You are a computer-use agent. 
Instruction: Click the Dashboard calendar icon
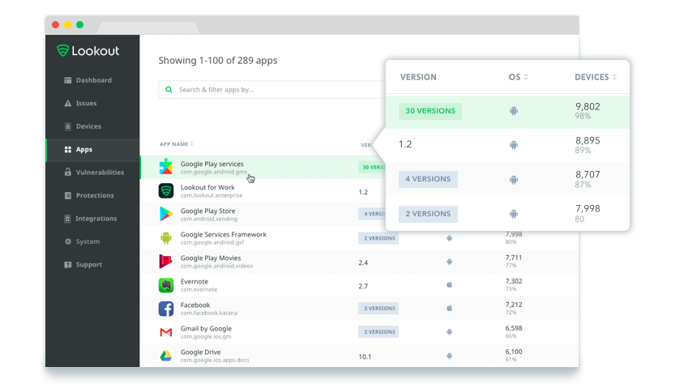67,80
